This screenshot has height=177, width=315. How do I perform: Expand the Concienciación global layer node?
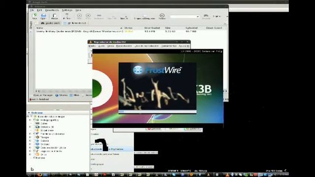(x=30, y=147)
